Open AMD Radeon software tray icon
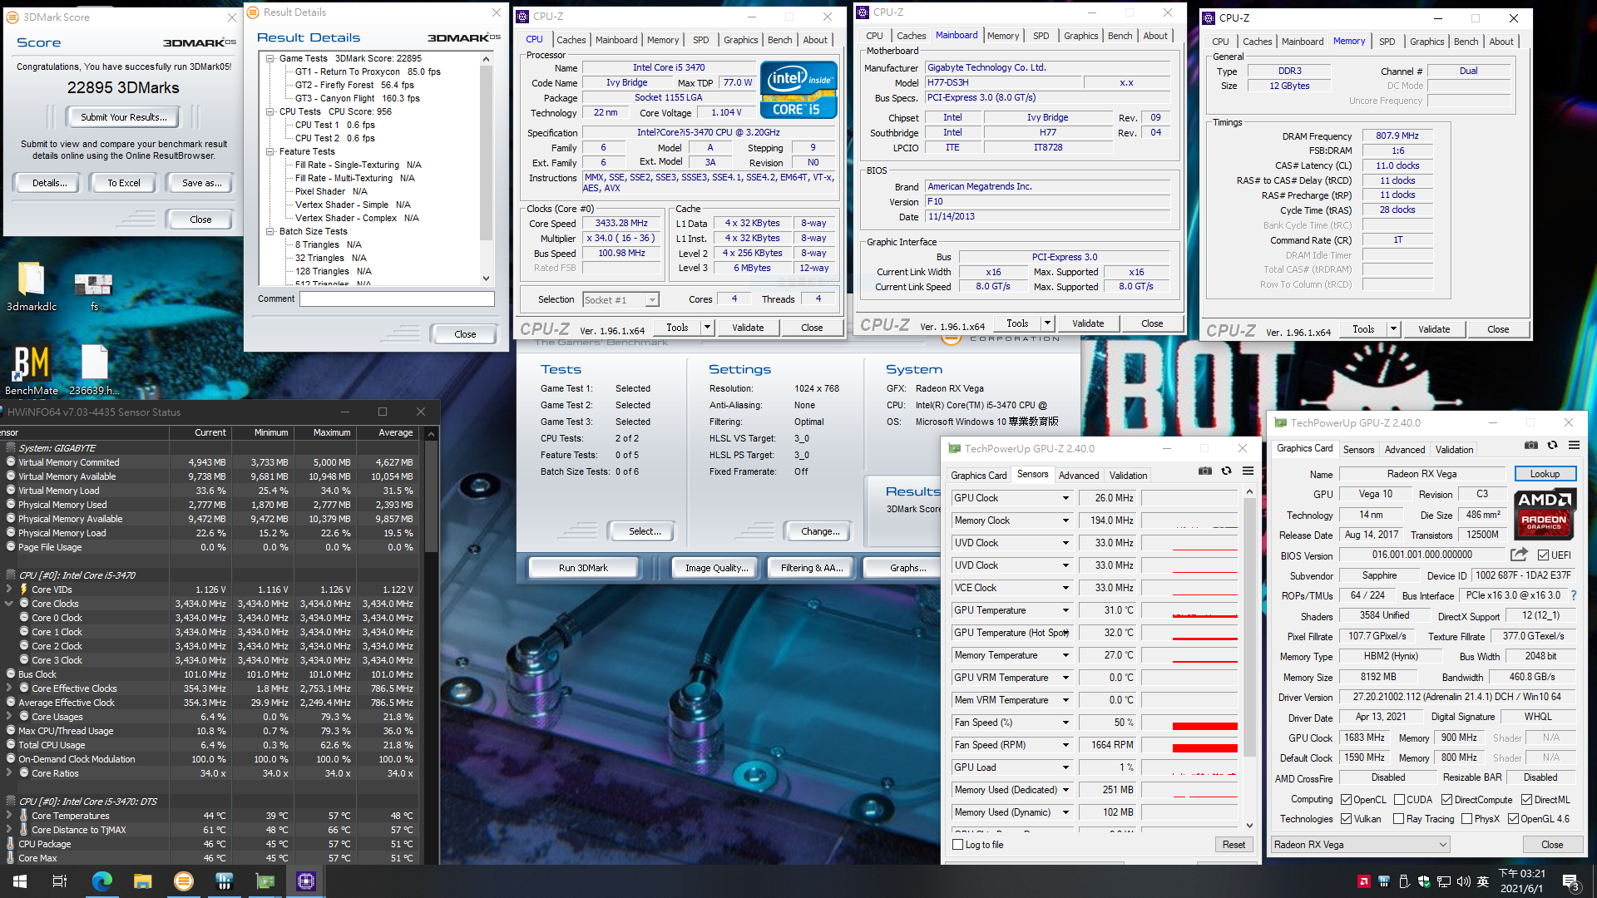The image size is (1597, 898). point(1364,881)
